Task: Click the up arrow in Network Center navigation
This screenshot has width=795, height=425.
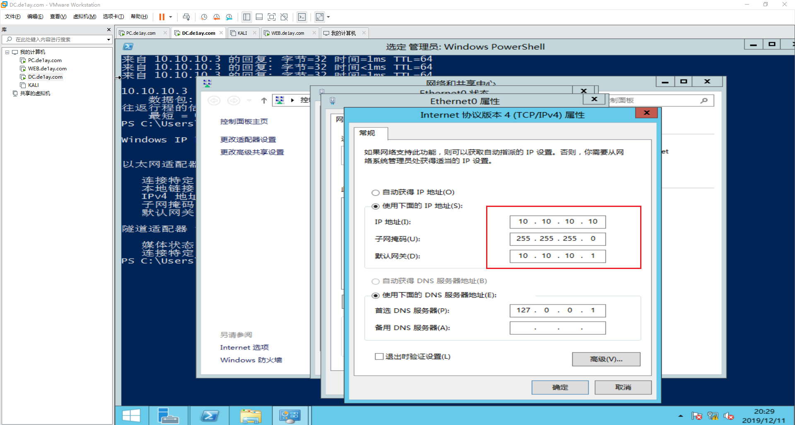Action: coord(264,101)
